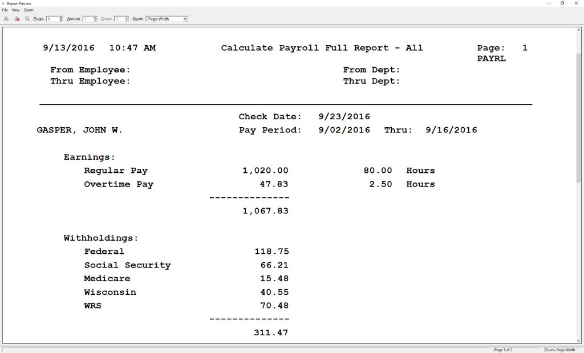The width and height of the screenshot is (584, 353).
Task: Open the View menu
Action: tap(15, 10)
